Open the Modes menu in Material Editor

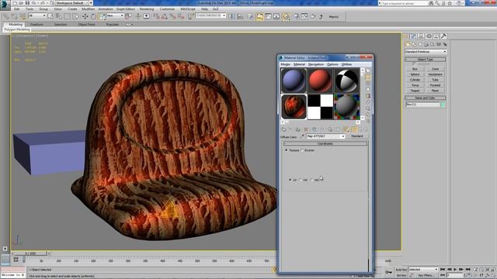[285, 64]
